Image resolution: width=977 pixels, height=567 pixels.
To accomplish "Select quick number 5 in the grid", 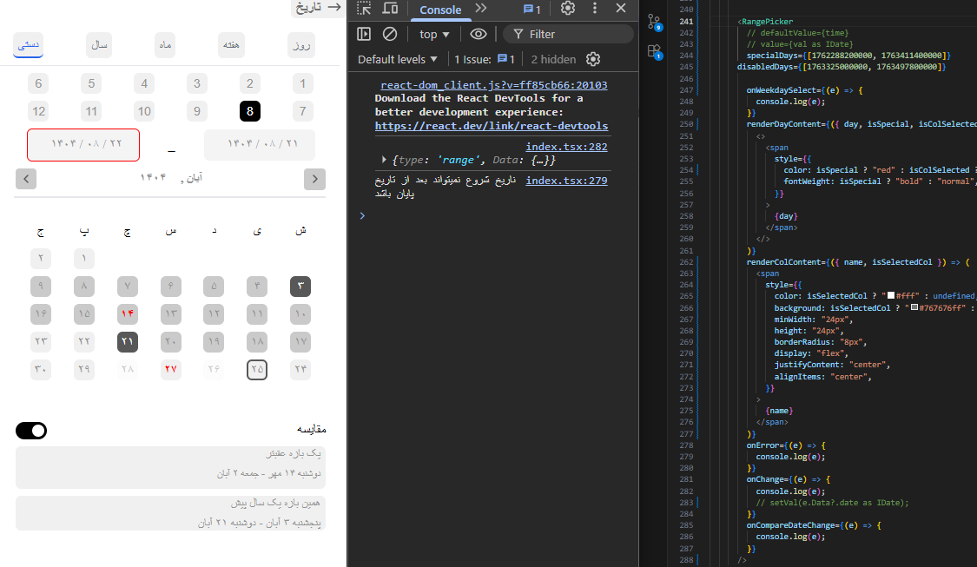I will [x=91, y=82].
